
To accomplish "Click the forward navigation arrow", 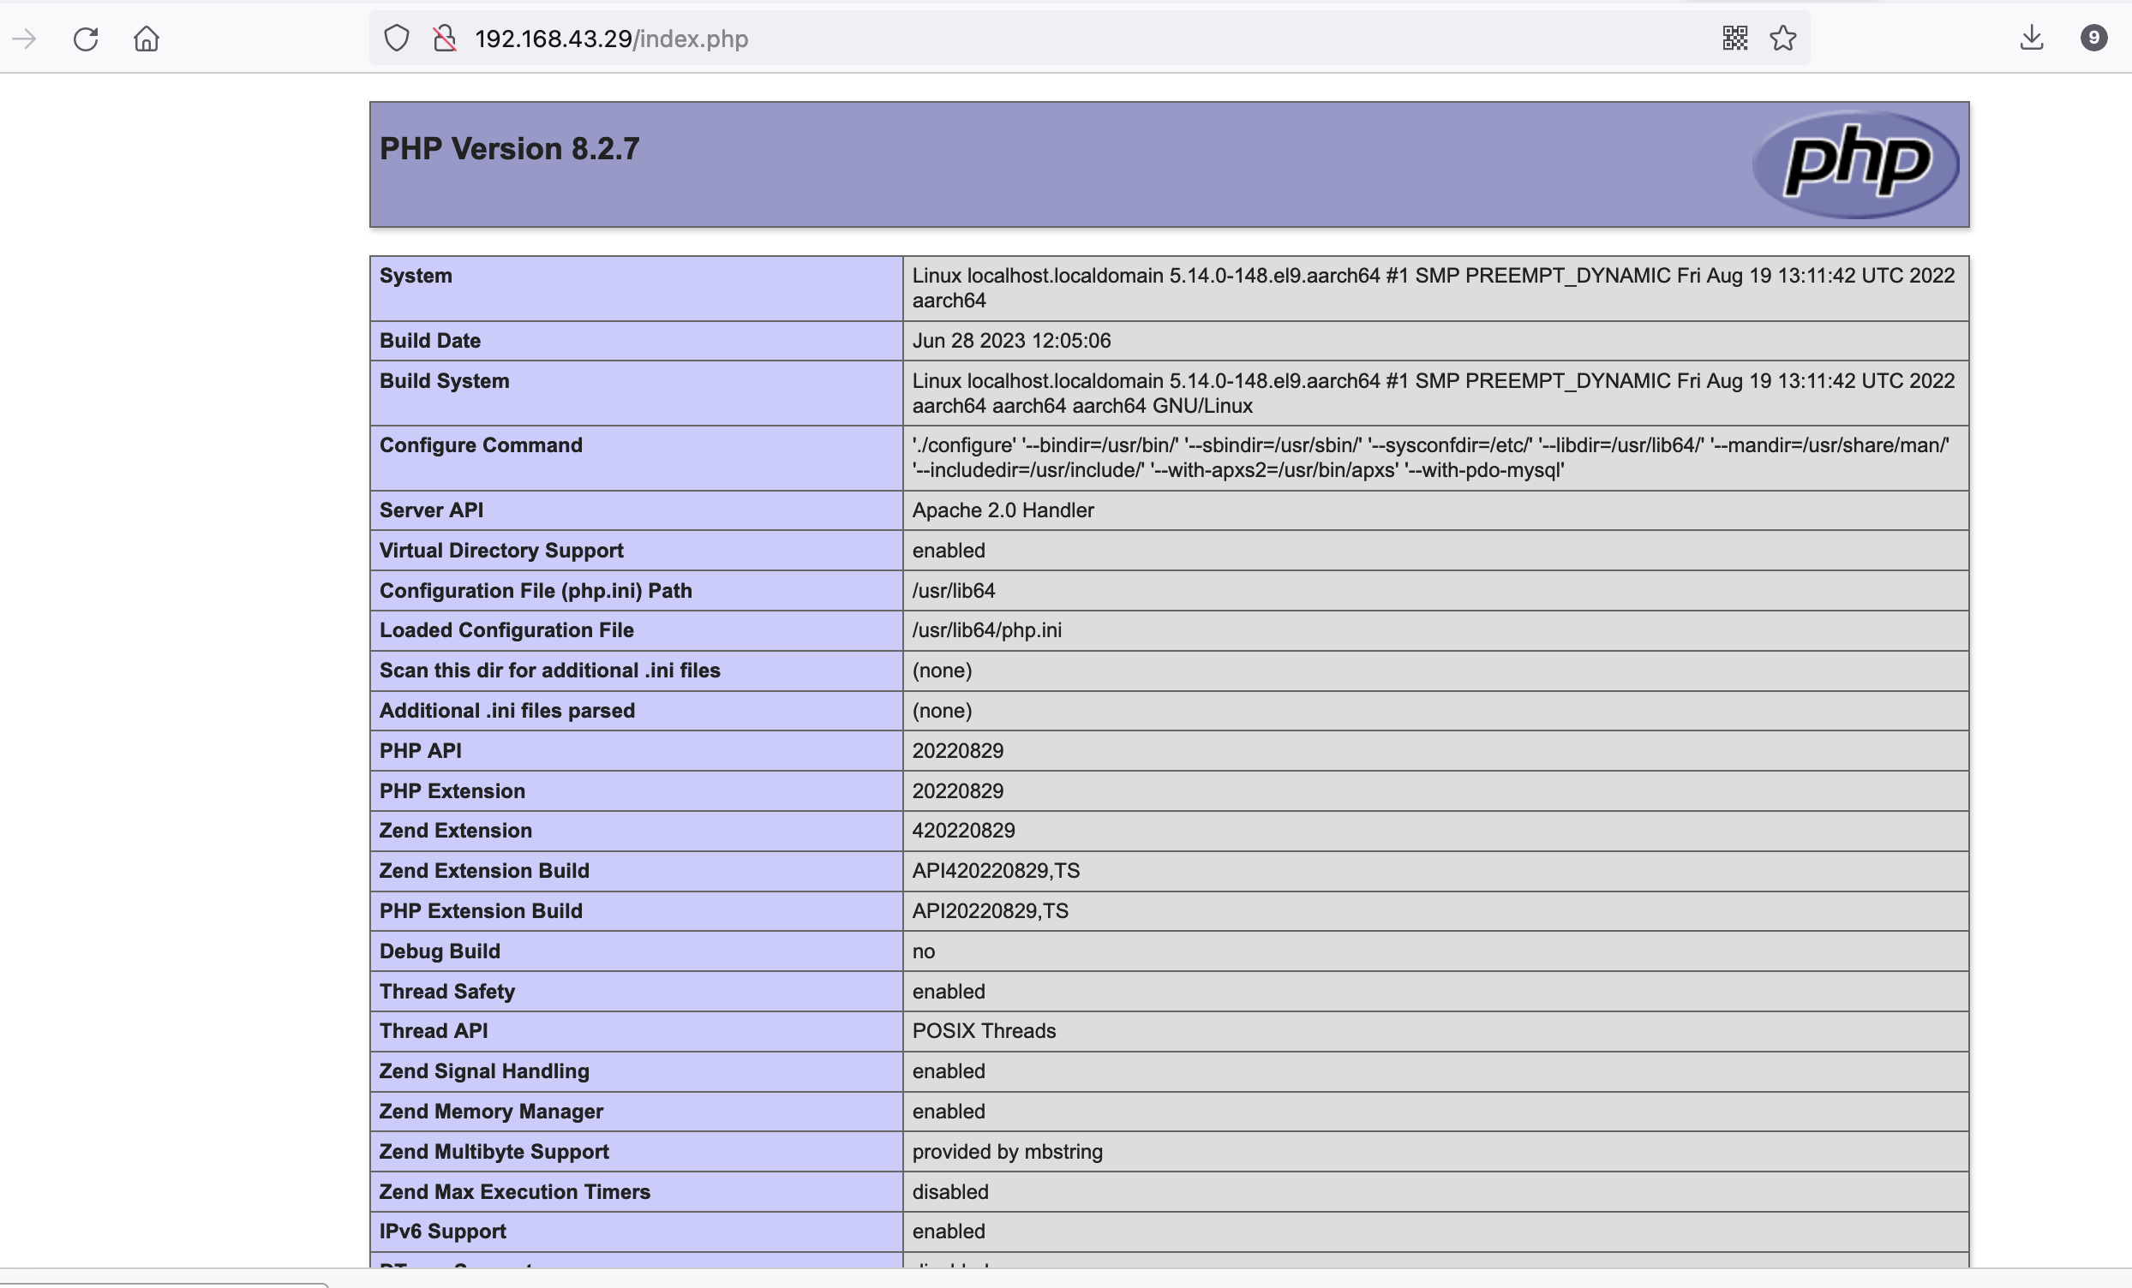I will (x=25, y=39).
